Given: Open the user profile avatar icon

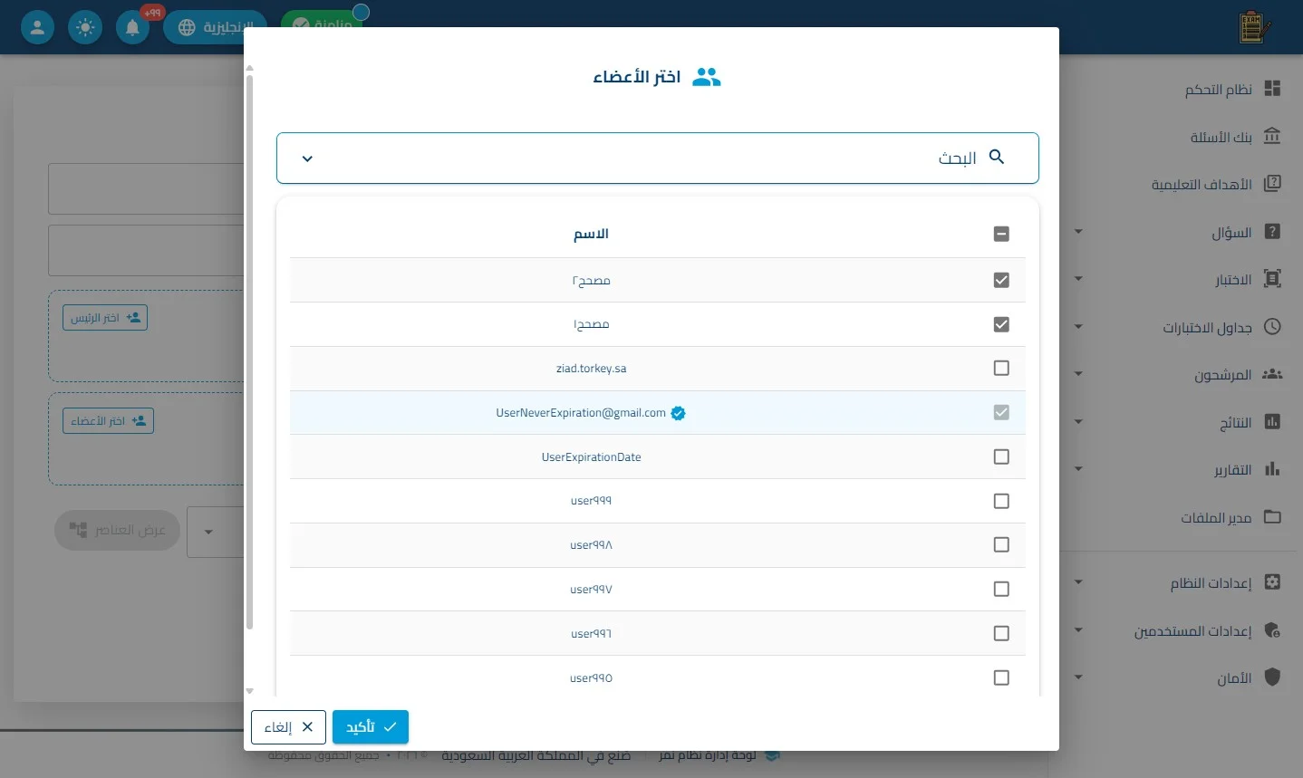Looking at the screenshot, I should (x=37, y=27).
